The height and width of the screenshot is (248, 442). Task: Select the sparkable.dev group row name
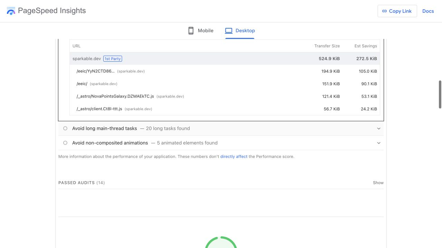[x=87, y=59]
